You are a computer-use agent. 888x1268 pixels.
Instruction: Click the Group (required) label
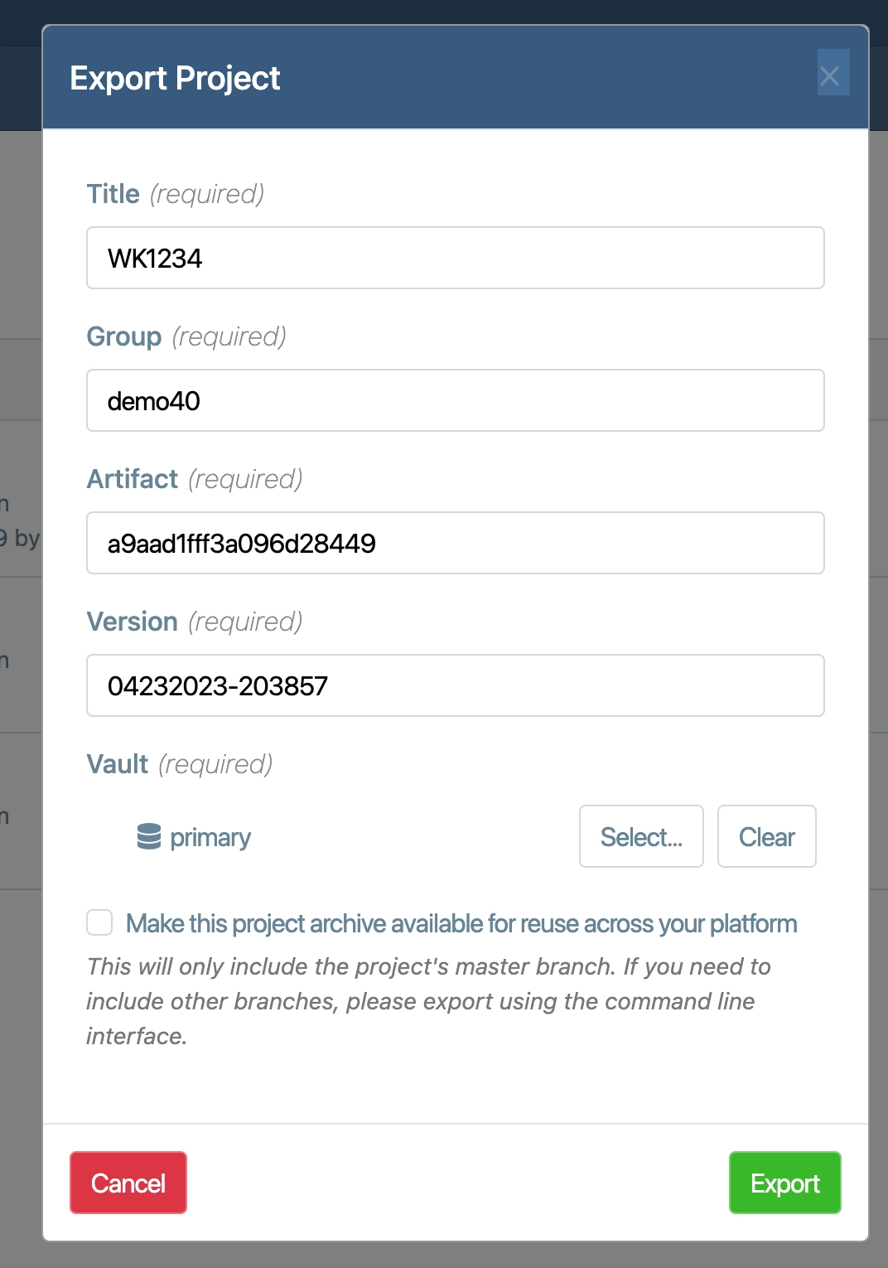click(x=186, y=336)
